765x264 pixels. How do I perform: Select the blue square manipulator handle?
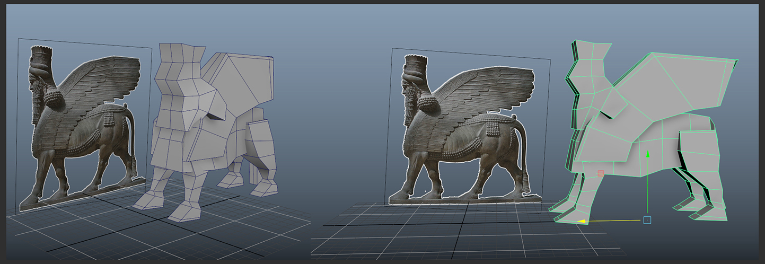[x=647, y=219]
